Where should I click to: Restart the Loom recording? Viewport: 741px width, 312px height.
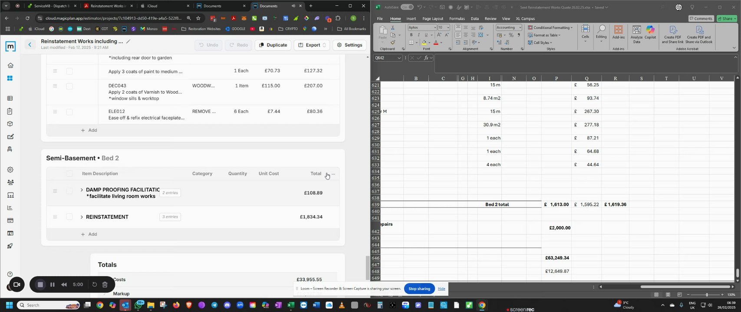94,285
